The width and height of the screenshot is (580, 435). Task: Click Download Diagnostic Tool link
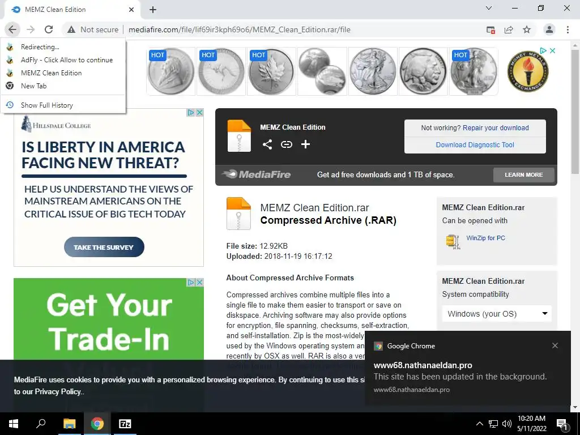click(475, 145)
